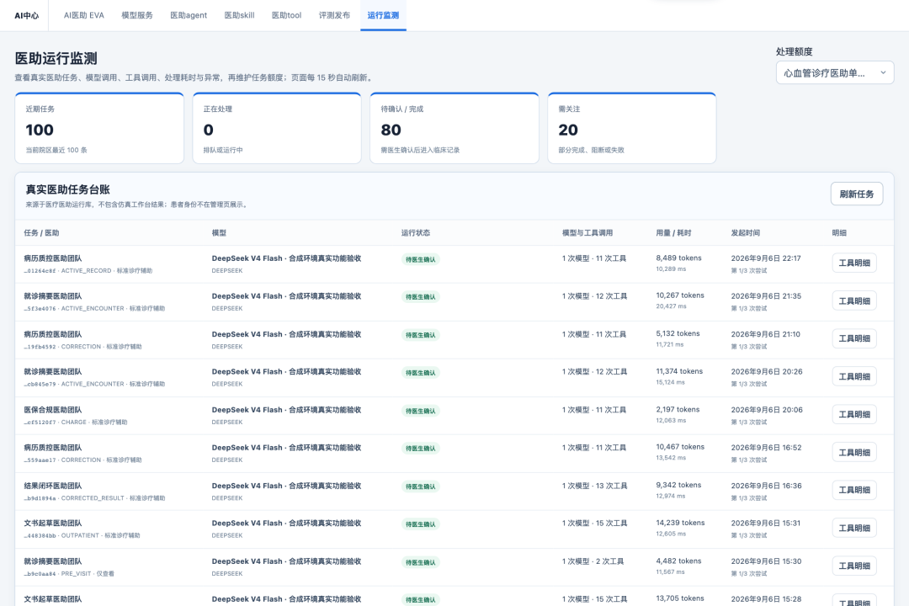
Task: Click the 2026年9月6日 21:35 timestamp
Action: tap(767, 296)
